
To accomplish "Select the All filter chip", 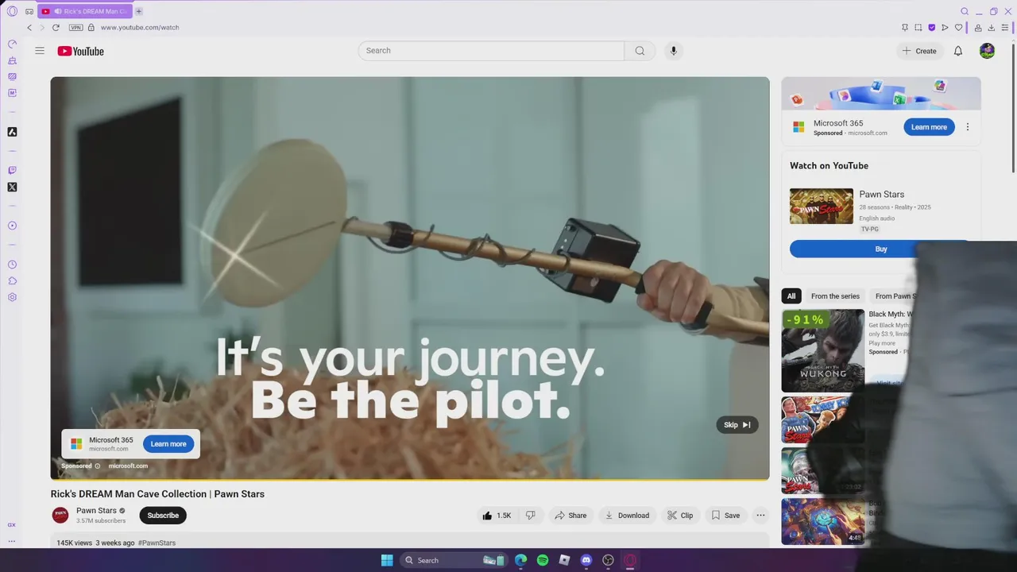I will coord(791,296).
